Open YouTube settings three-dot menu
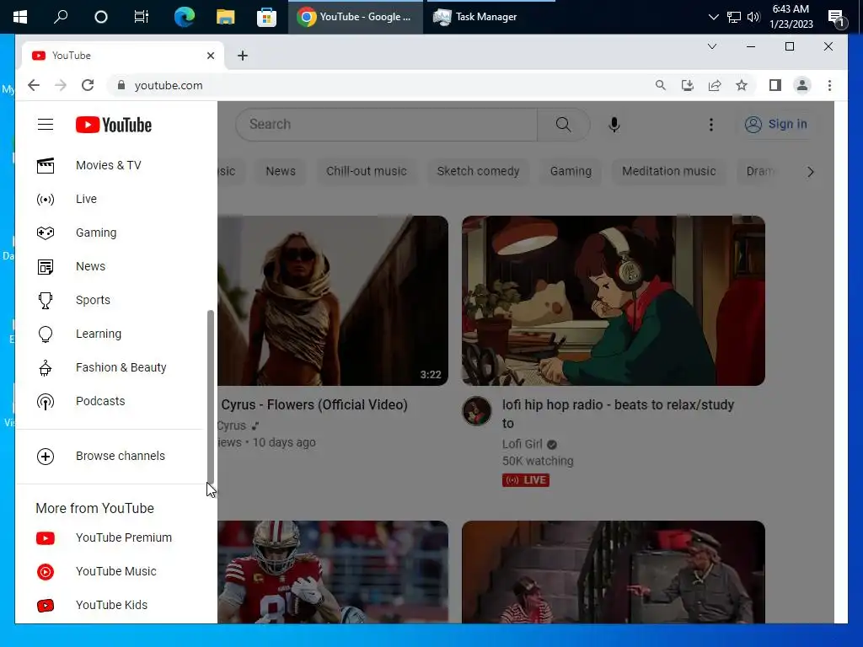Viewport: 863px width, 647px height. point(711,125)
